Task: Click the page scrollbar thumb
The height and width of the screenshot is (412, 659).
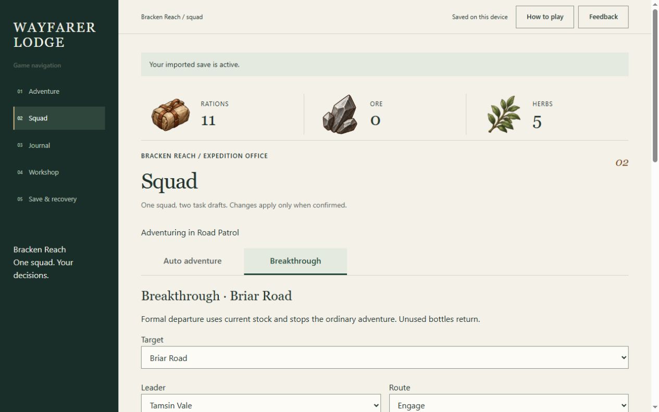Action: pyautogui.click(x=655, y=86)
